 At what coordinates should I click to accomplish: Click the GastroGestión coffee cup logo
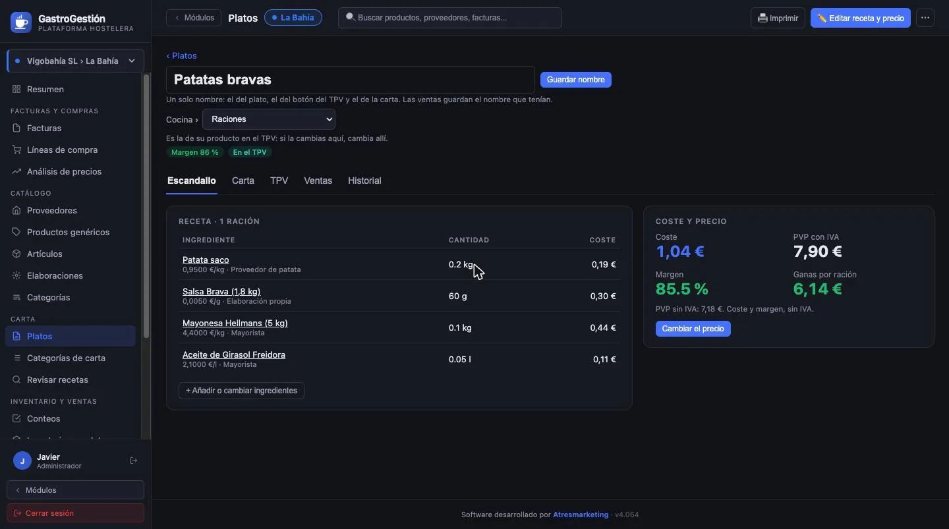point(21,22)
